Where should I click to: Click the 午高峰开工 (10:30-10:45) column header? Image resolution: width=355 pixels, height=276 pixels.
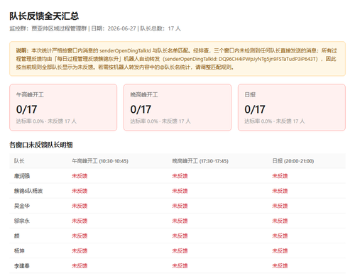[100, 161]
